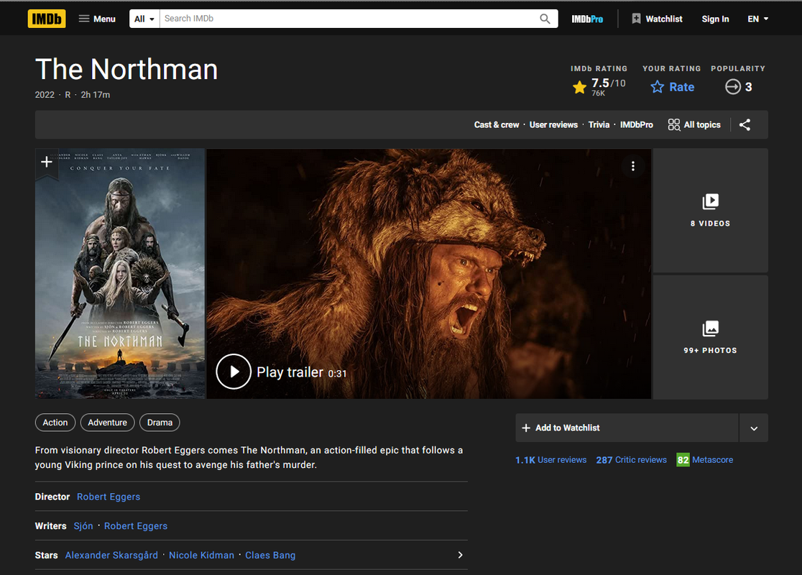Open Watchlist in the top navigation
Viewport: 802px width, 575px height.
coord(658,19)
